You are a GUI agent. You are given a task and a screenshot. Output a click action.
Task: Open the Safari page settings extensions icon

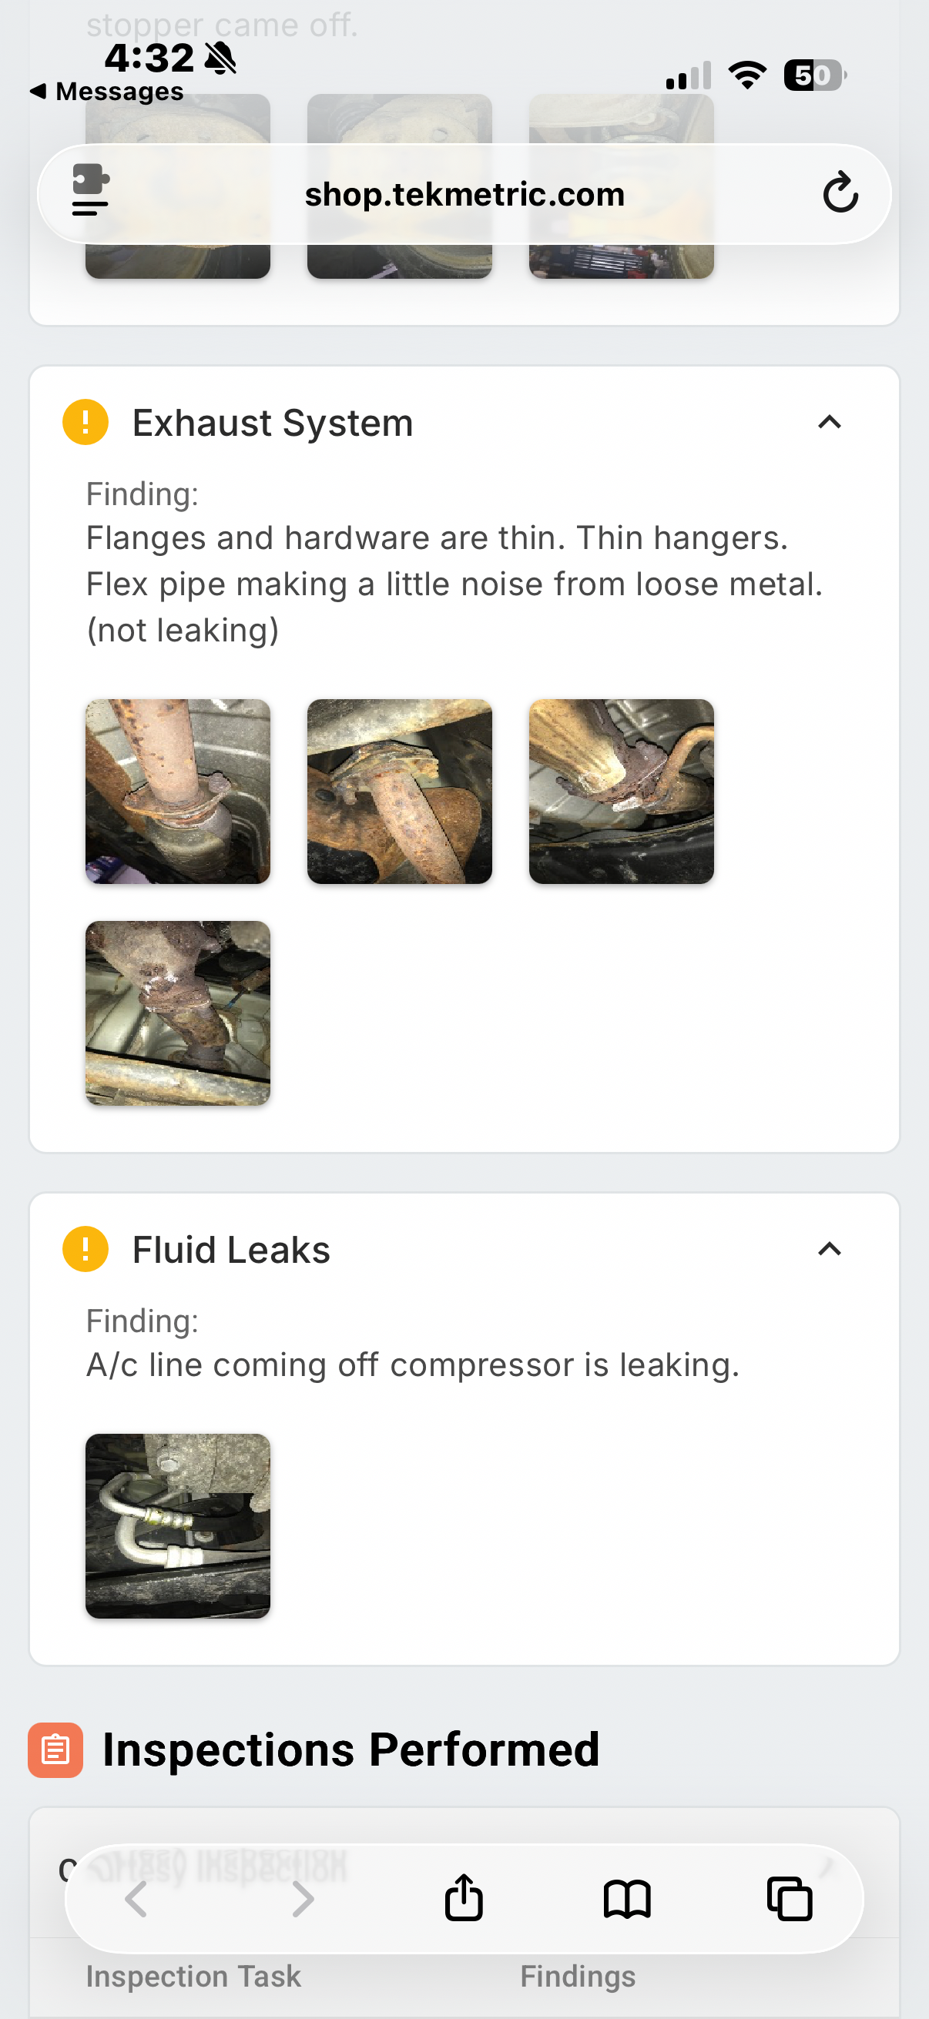tap(90, 189)
